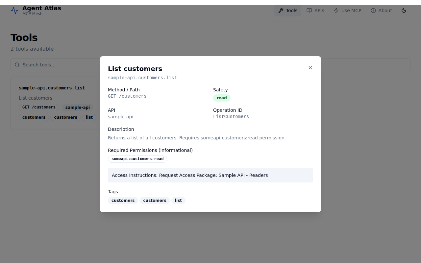421x263 pixels.
Task: Open the sample-api.customers.list tool card
Action: 52,88
